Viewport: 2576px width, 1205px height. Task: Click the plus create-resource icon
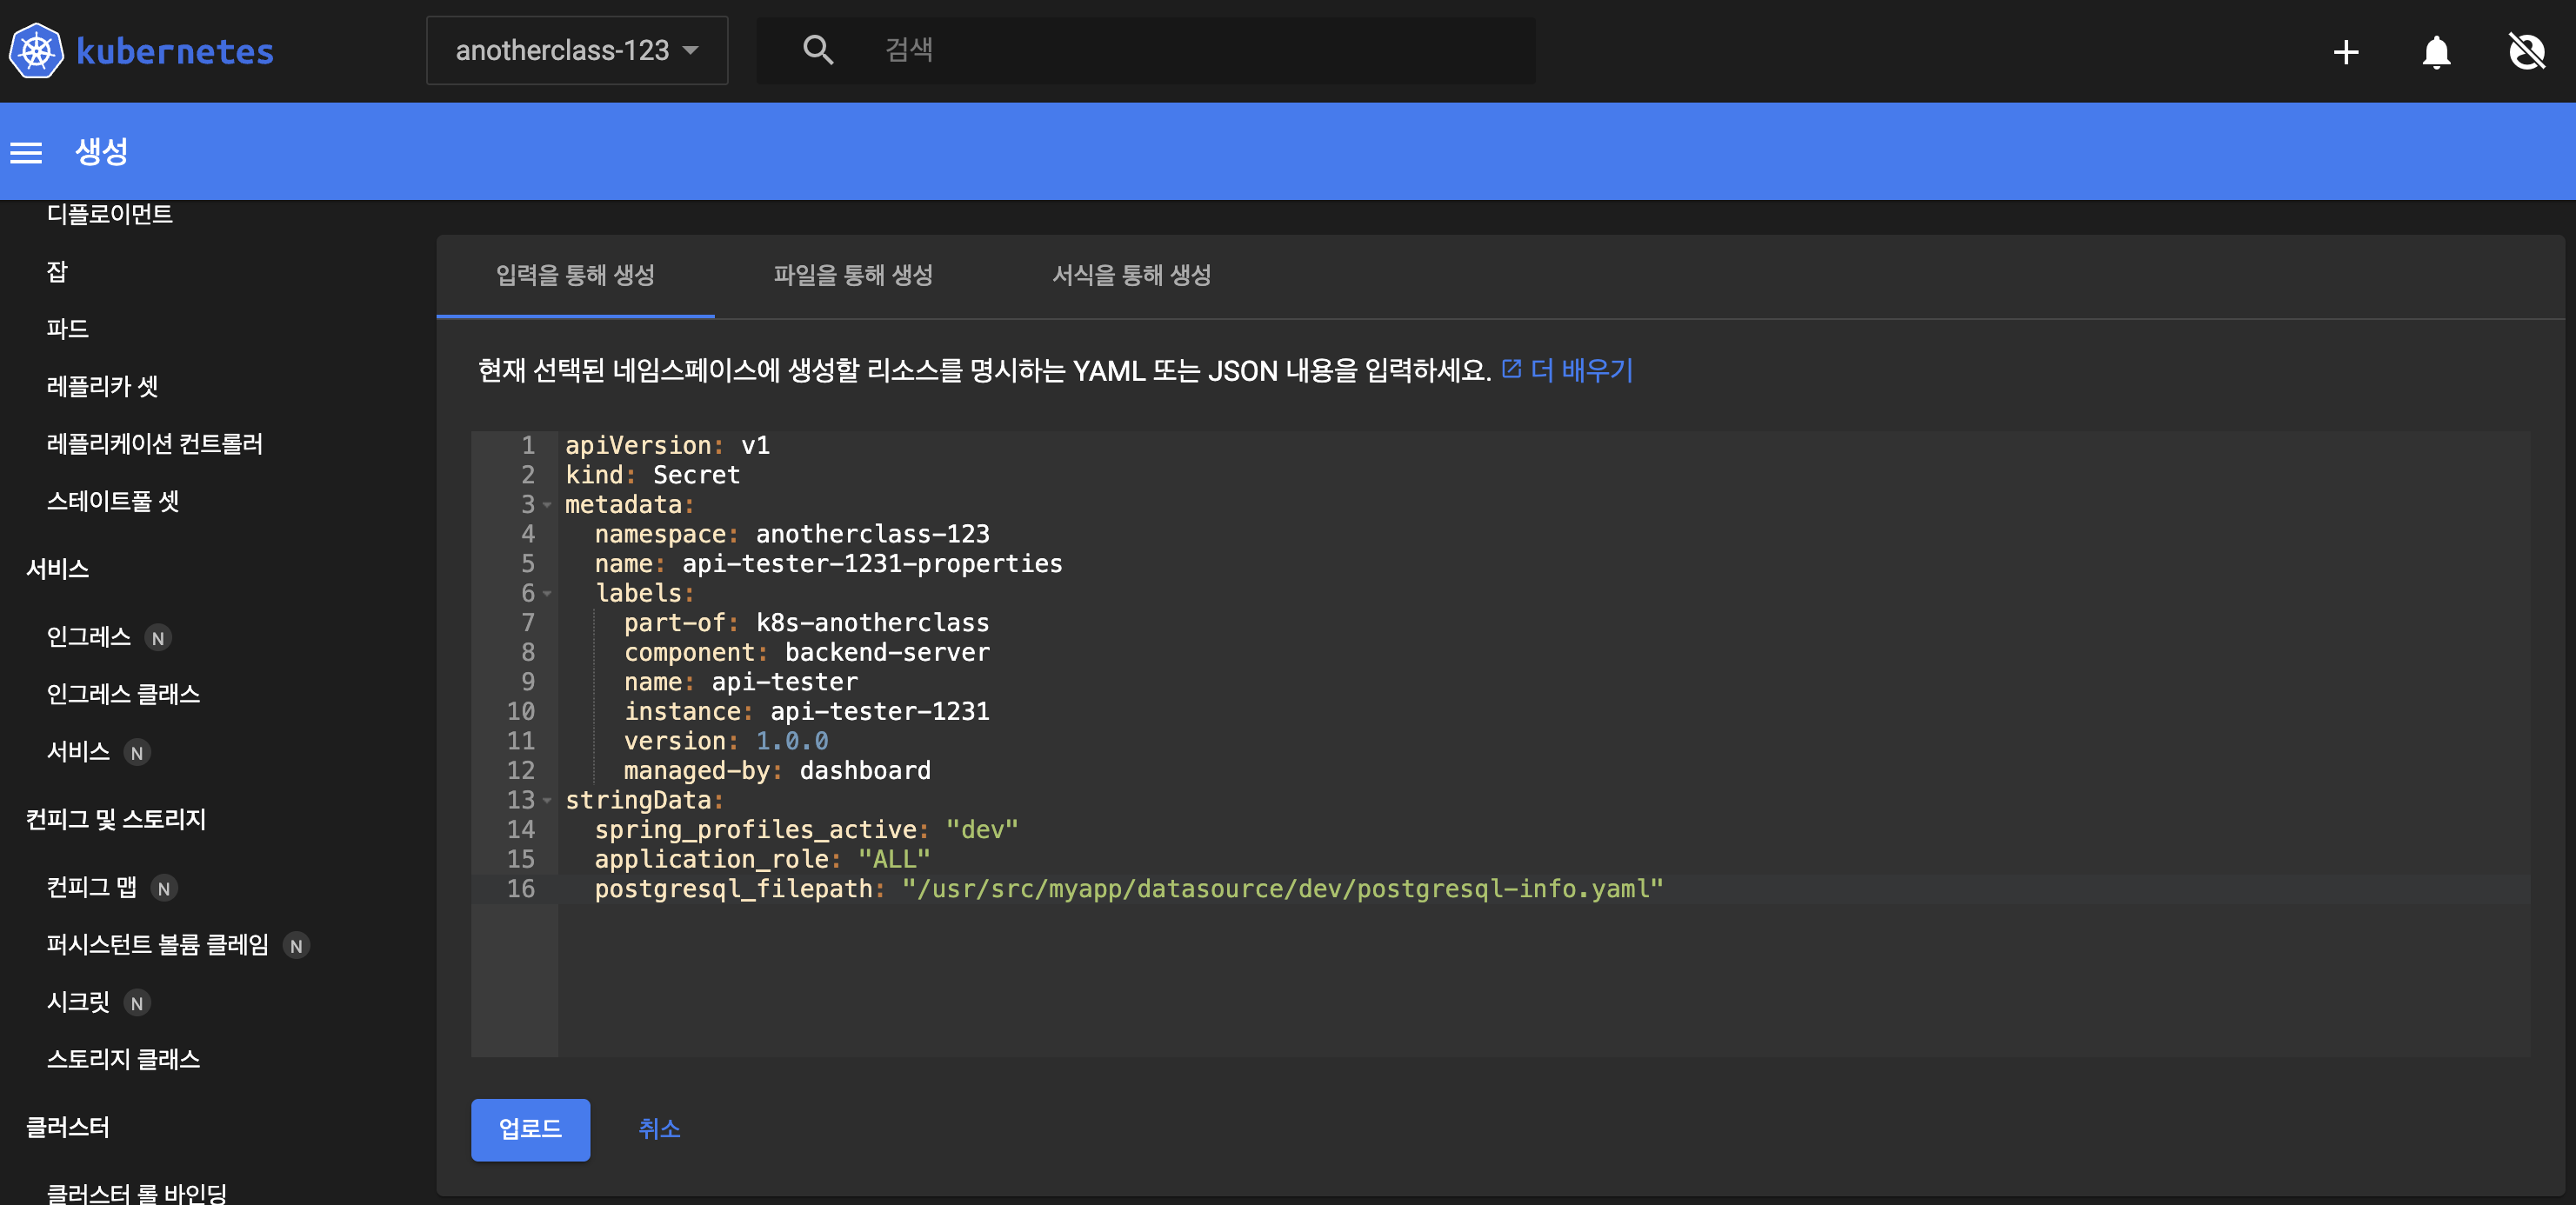pos(2345,52)
